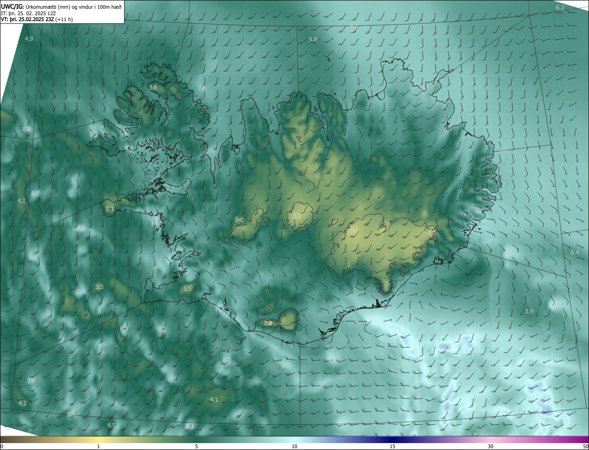Select the "2.8" value near the south coast
Viewport: 589px width, 450px height.
click(268, 323)
